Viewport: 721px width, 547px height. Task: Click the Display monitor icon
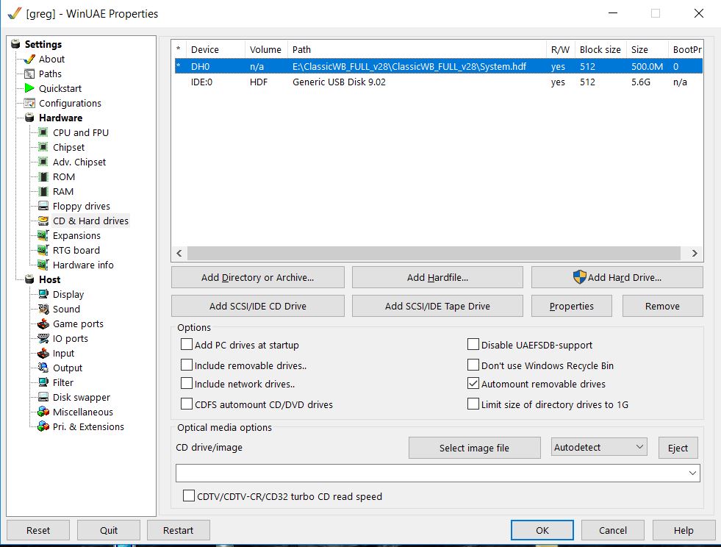43,294
